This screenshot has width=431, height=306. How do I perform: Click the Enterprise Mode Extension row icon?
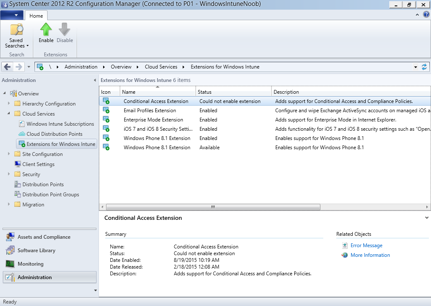click(106, 119)
